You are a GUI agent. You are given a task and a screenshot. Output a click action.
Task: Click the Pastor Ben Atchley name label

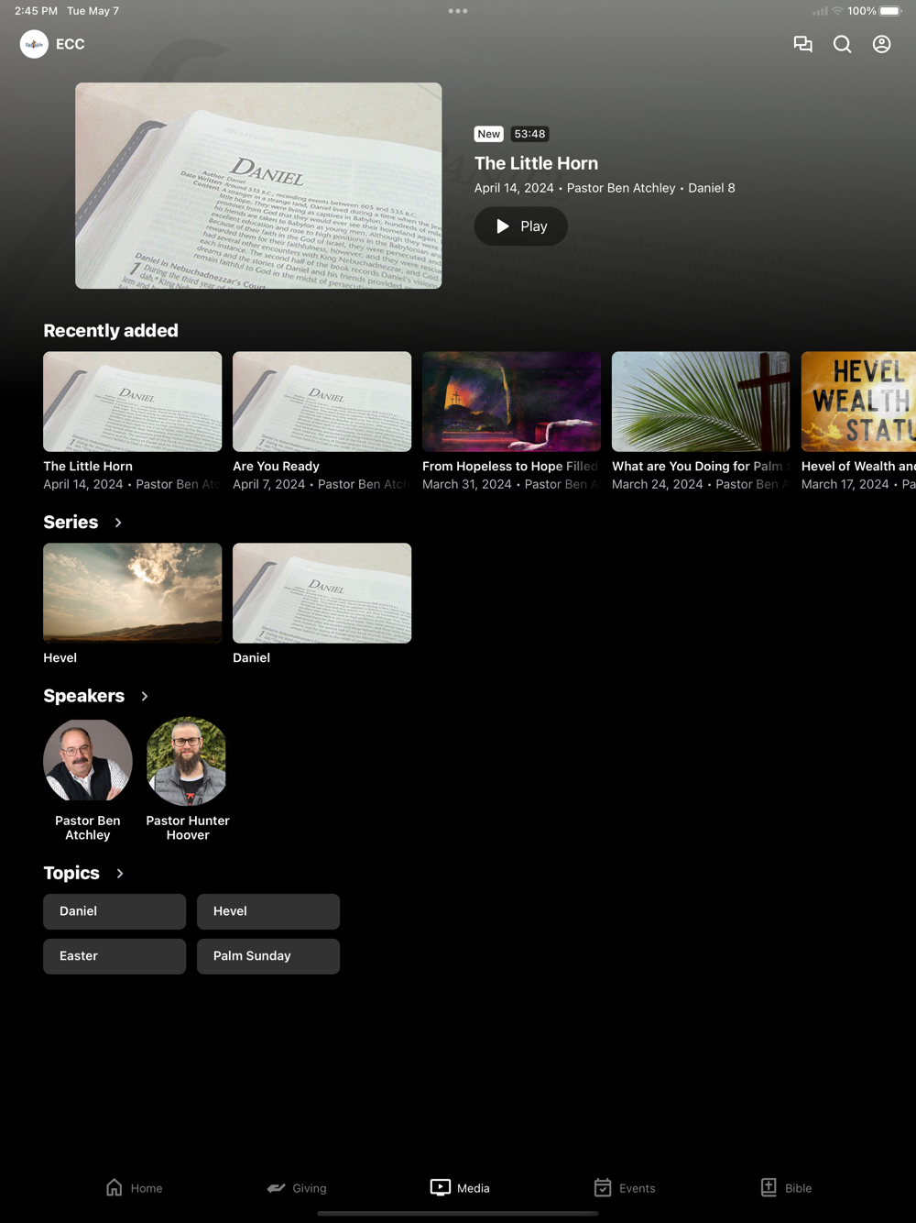pos(88,828)
